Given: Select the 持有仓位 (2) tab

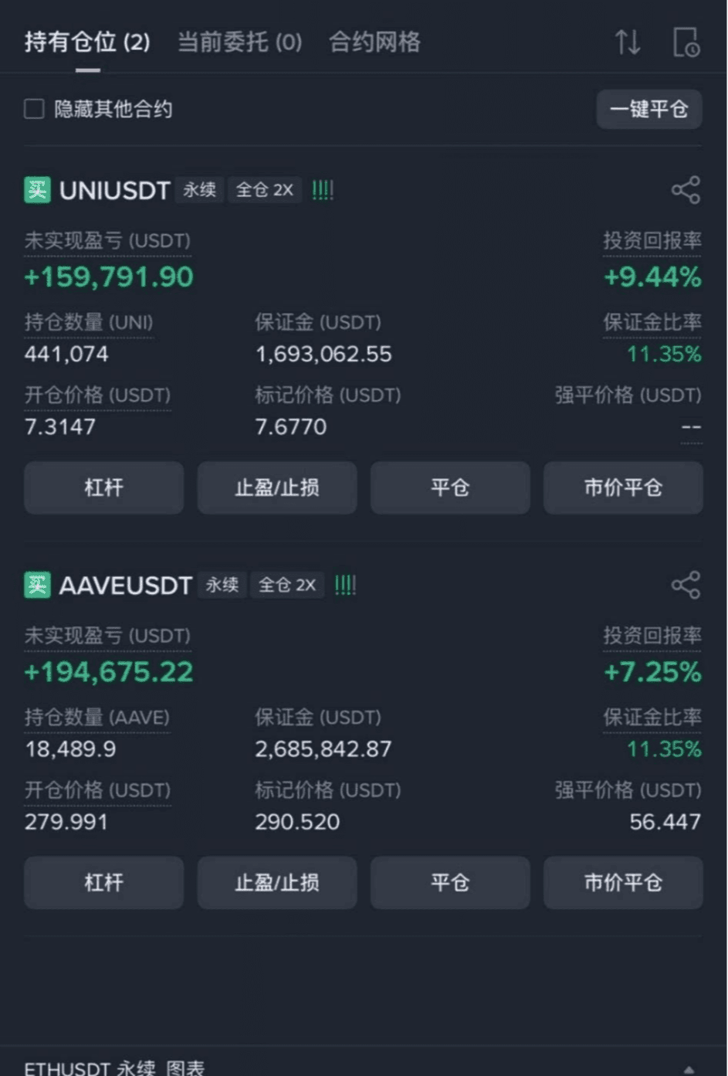Looking at the screenshot, I should point(87,42).
